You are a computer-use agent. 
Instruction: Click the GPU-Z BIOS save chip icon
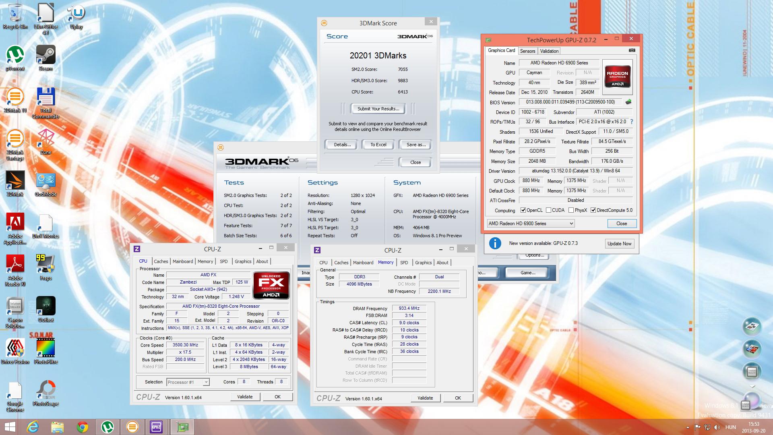[628, 102]
